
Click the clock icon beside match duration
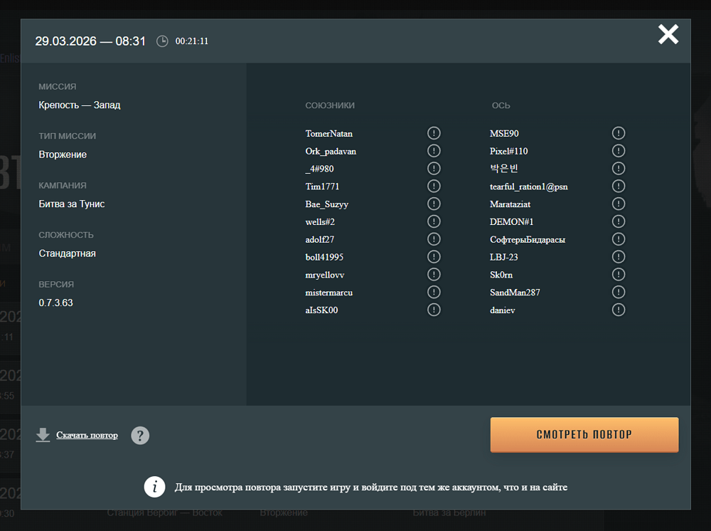[162, 41]
